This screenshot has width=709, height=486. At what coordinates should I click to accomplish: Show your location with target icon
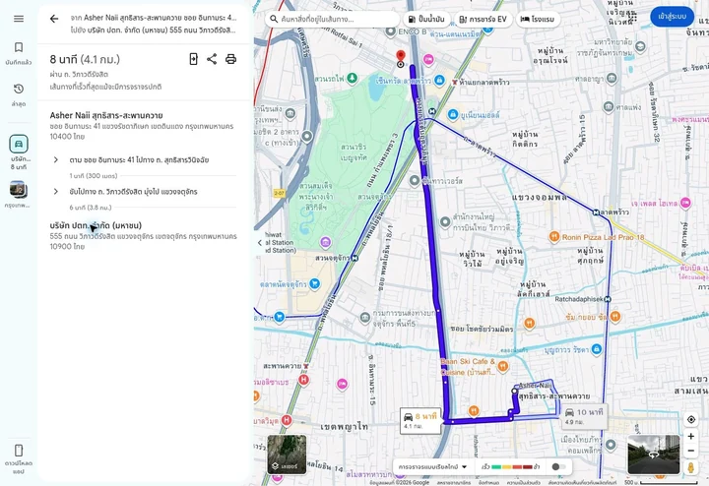691,420
